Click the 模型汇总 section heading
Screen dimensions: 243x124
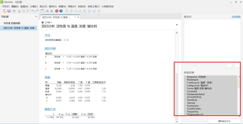[x=50, y=109]
